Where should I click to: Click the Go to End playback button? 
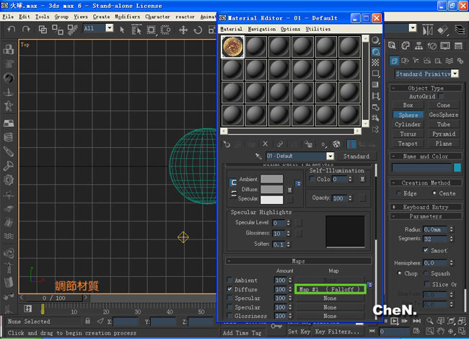(x=416, y=321)
